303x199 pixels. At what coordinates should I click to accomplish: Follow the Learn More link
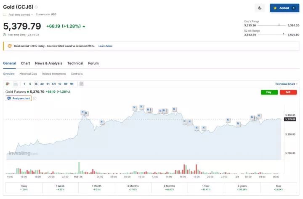click(x=105, y=46)
